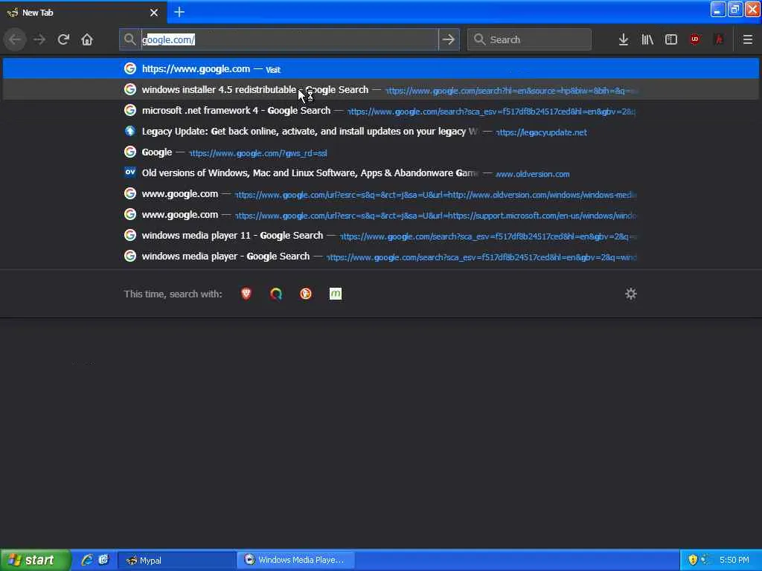Image resolution: width=762 pixels, height=571 pixels.
Task: Reload the current page
Action: [x=63, y=39]
